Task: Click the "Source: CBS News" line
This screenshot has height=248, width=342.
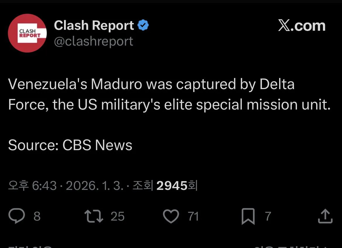Action: point(70,145)
